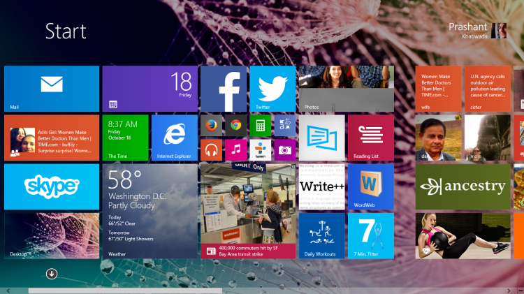Open the fitness tile with woman exercising
The image size is (524, 294).
tap(463, 236)
